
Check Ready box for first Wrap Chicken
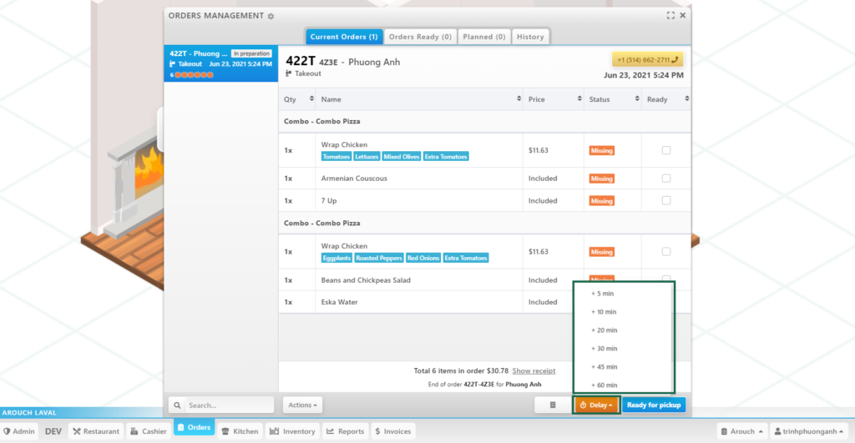665,150
